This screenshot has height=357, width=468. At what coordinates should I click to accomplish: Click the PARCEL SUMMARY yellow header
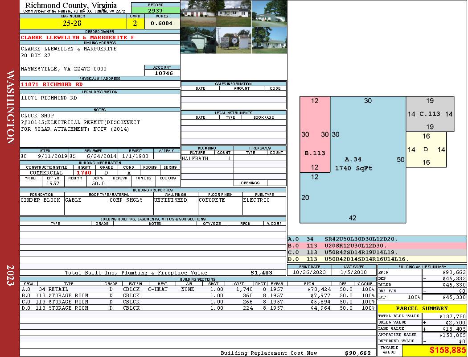tap(422, 308)
